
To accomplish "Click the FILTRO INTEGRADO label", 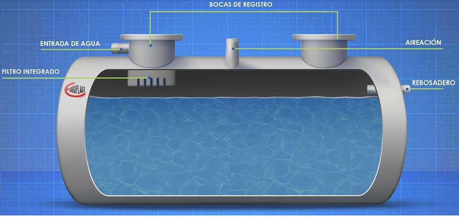I will [31, 72].
